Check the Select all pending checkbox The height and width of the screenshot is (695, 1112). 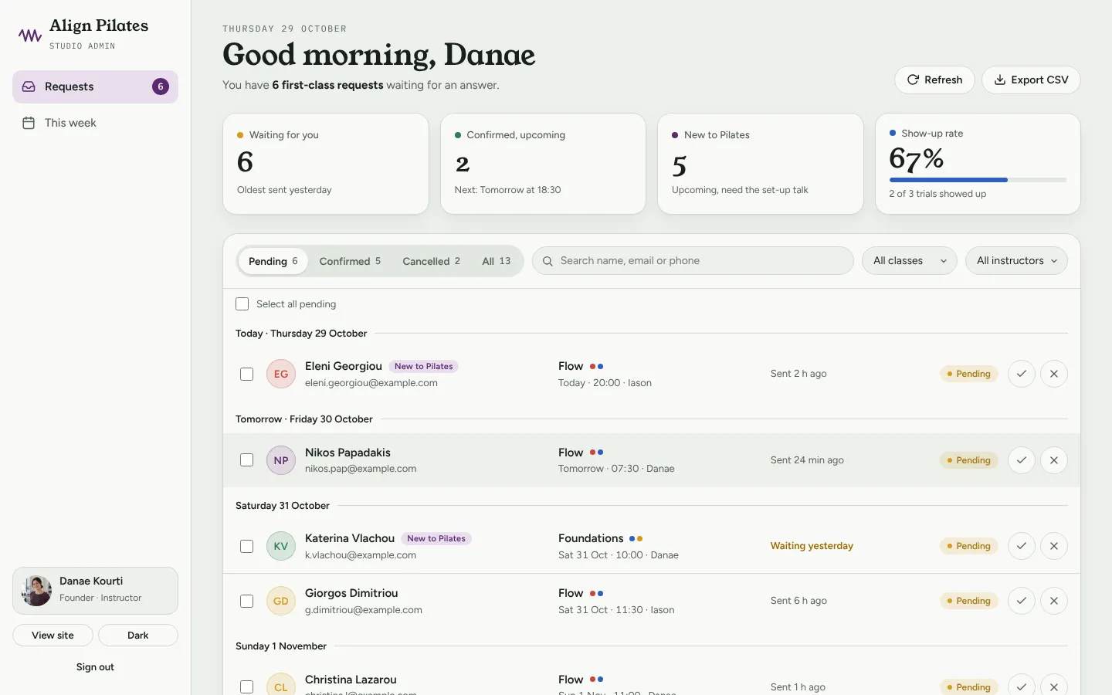click(x=242, y=304)
